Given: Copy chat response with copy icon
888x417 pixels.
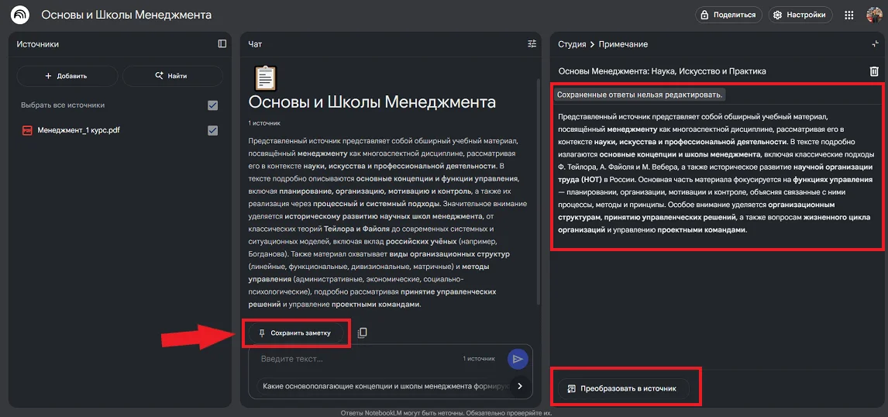Looking at the screenshot, I should pyautogui.click(x=363, y=333).
